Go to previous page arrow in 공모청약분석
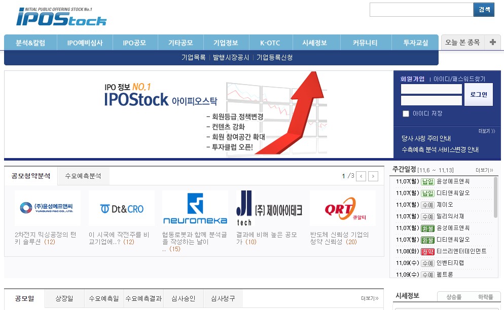Screen dimensions: 504x310 click(361, 176)
